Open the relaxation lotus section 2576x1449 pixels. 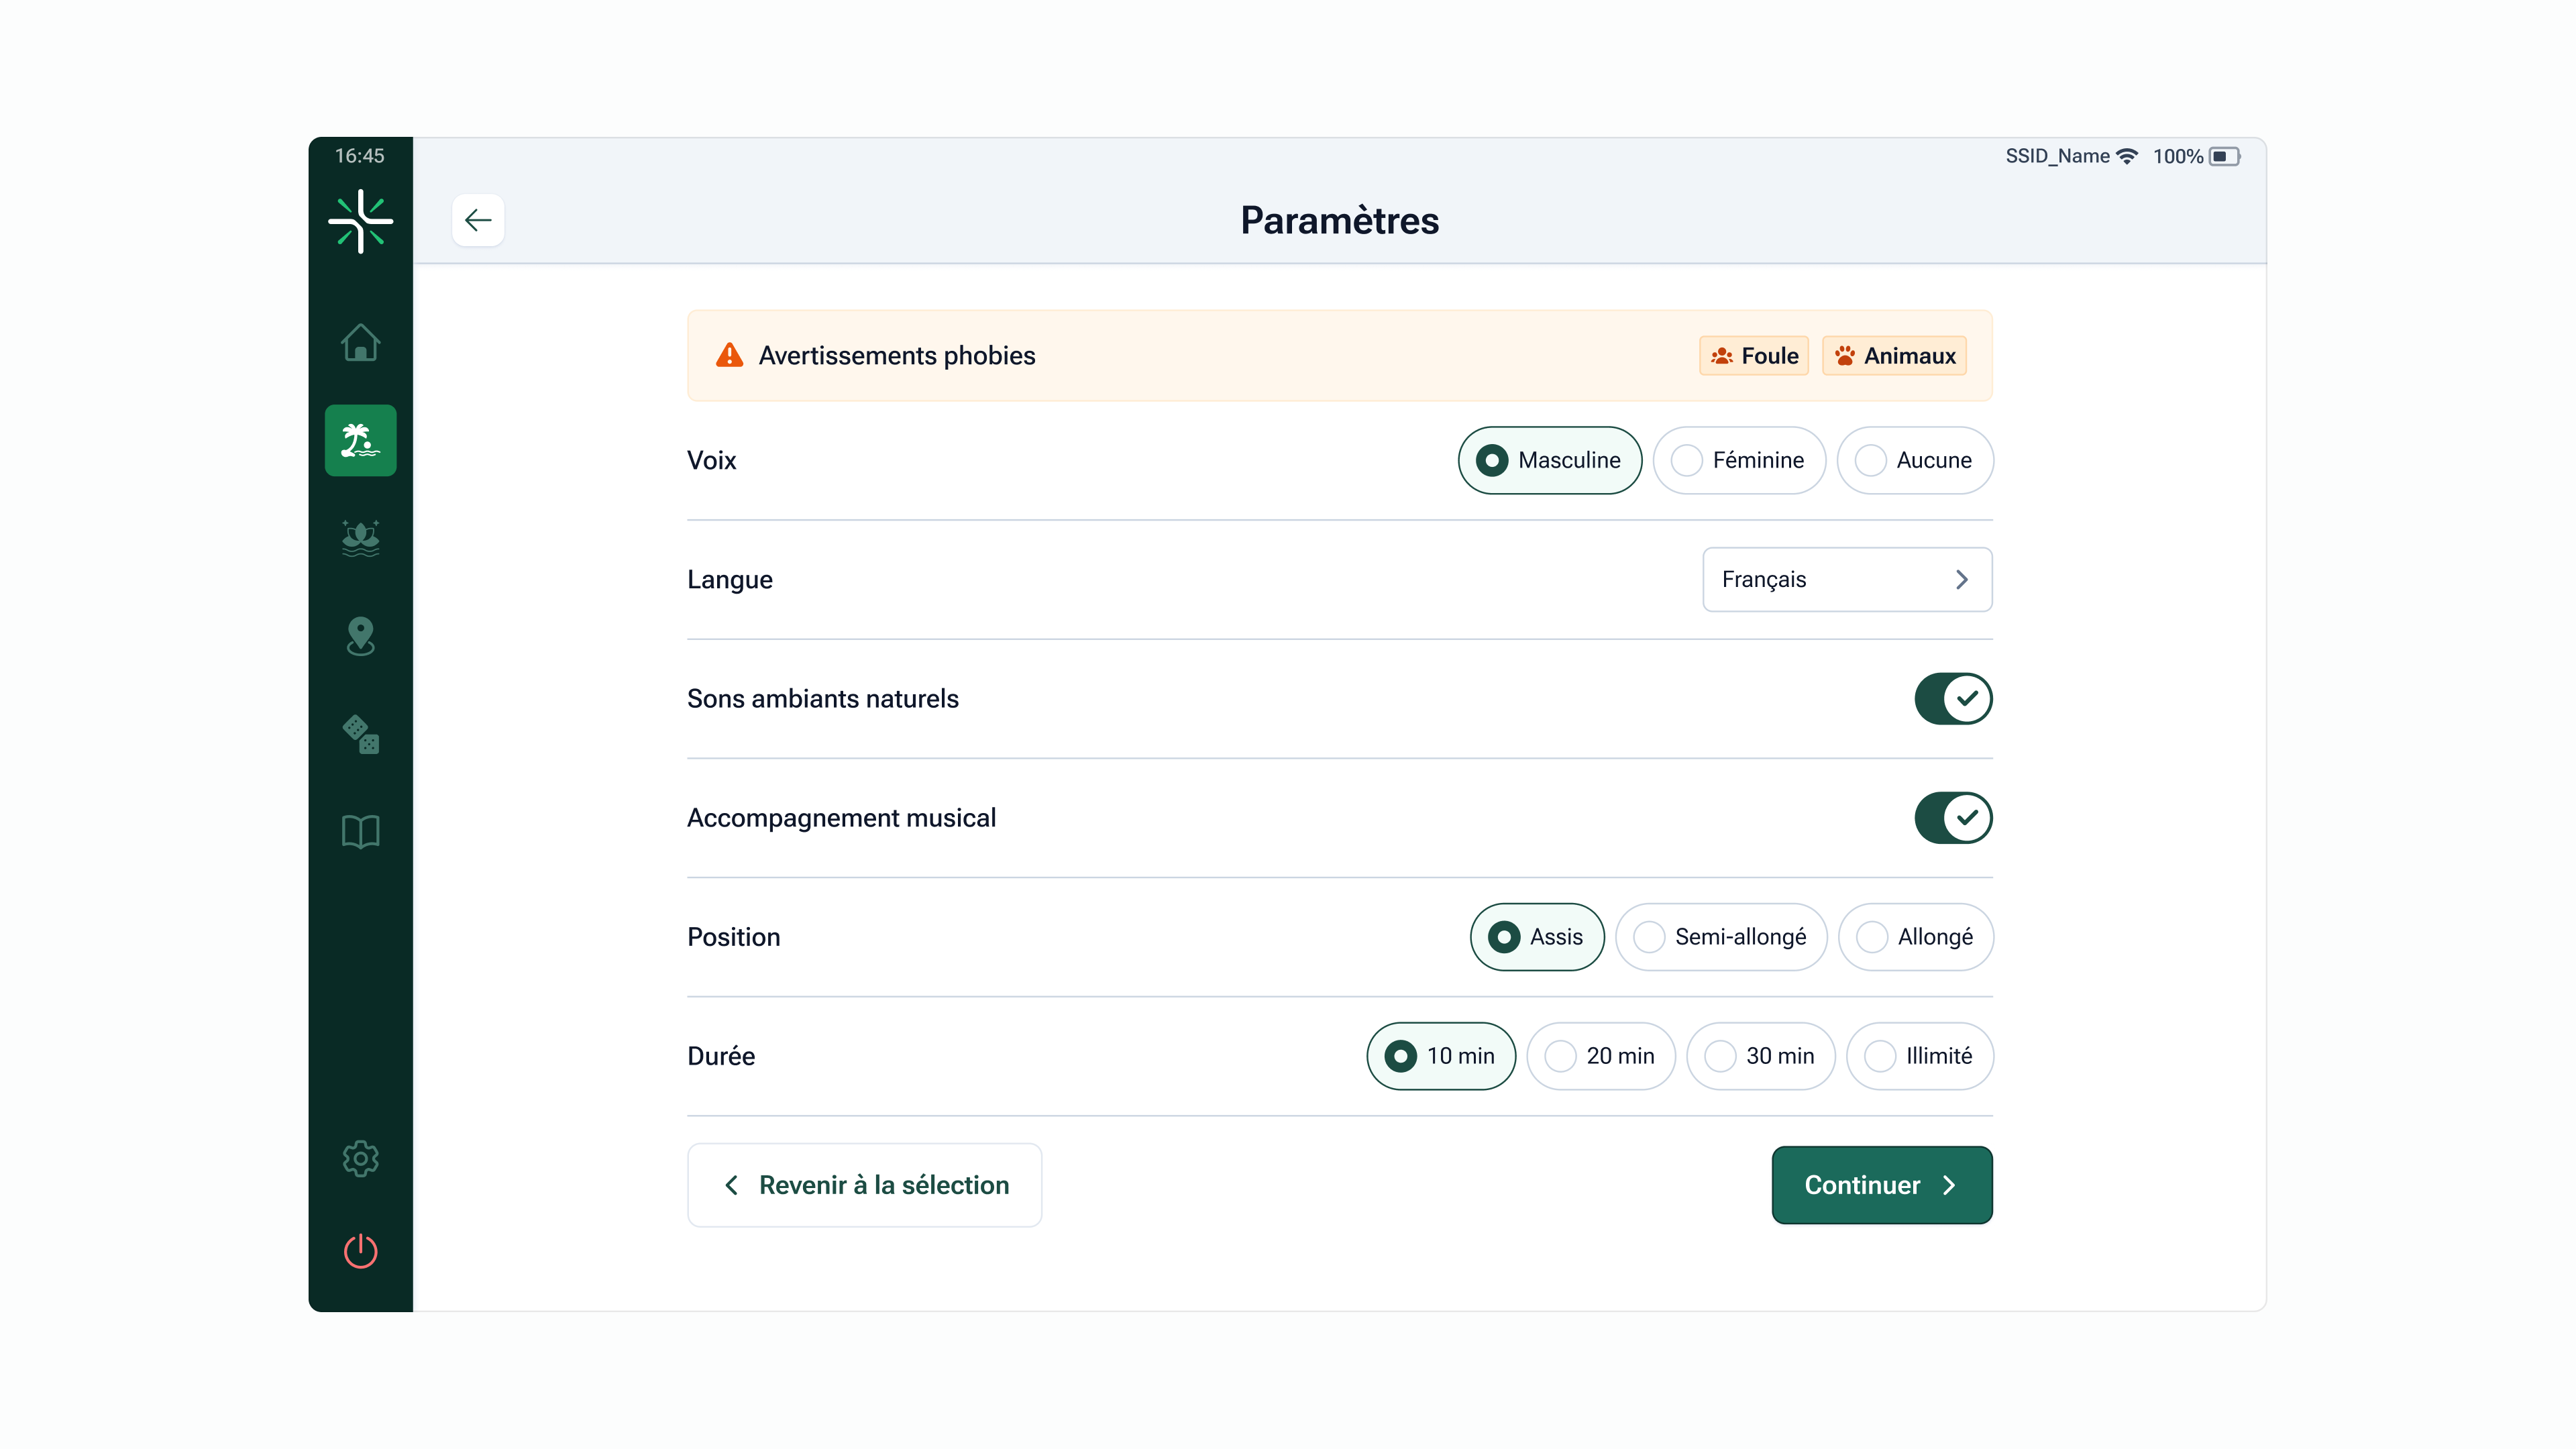pyautogui.click(x=360, y=538)
